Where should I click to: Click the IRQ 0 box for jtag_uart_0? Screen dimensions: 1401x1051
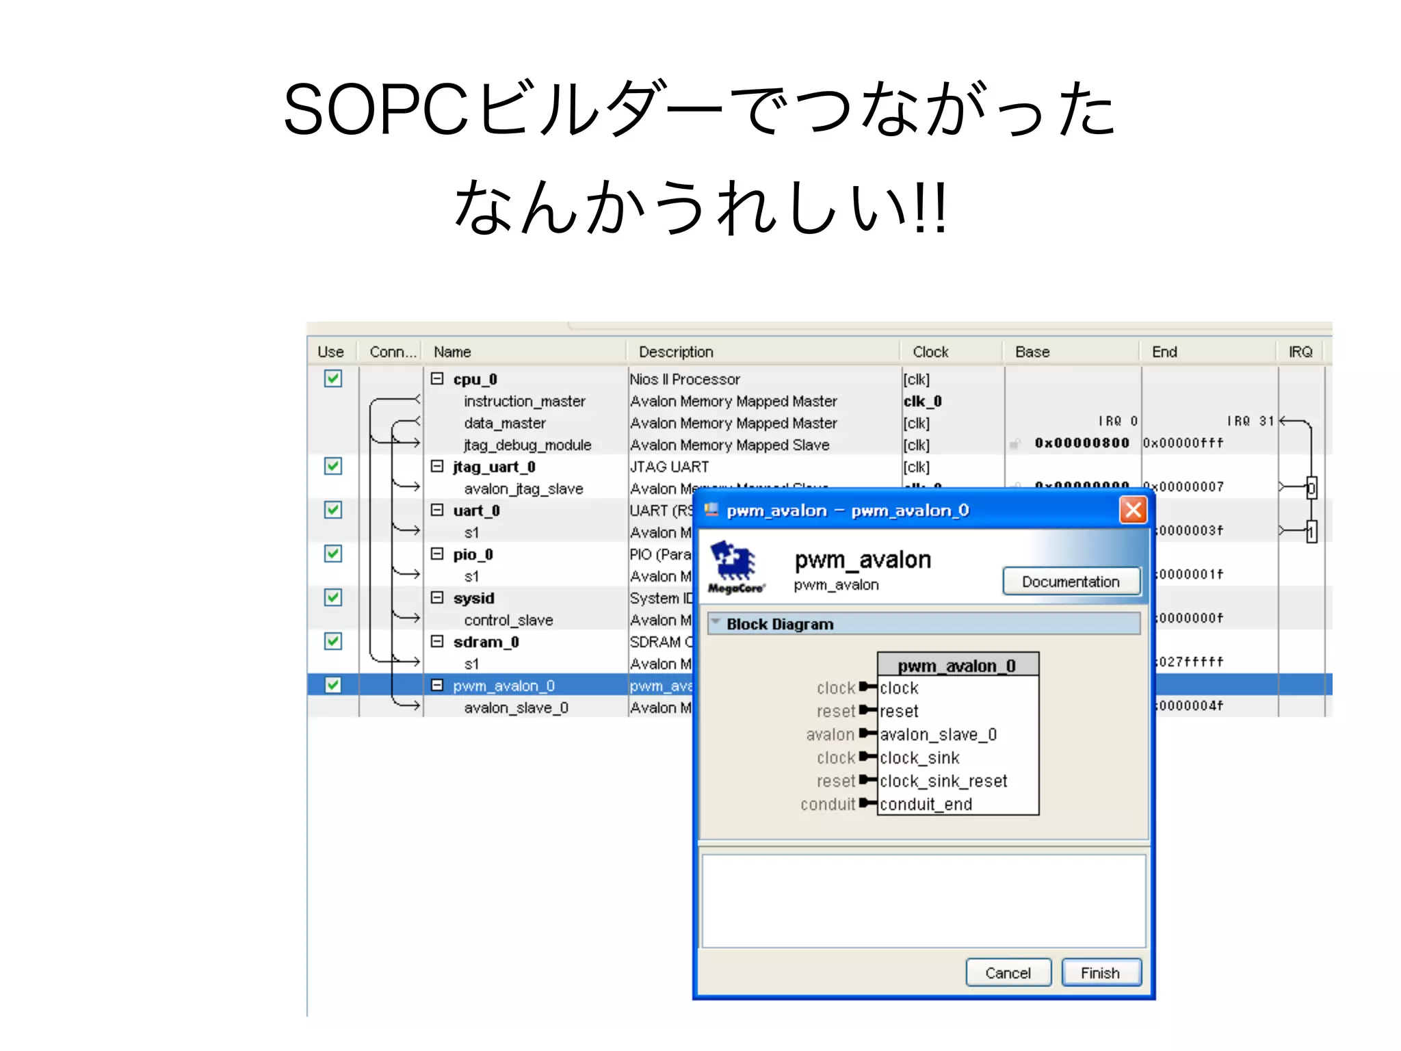pyautogui.click(x=1311, y=488)
